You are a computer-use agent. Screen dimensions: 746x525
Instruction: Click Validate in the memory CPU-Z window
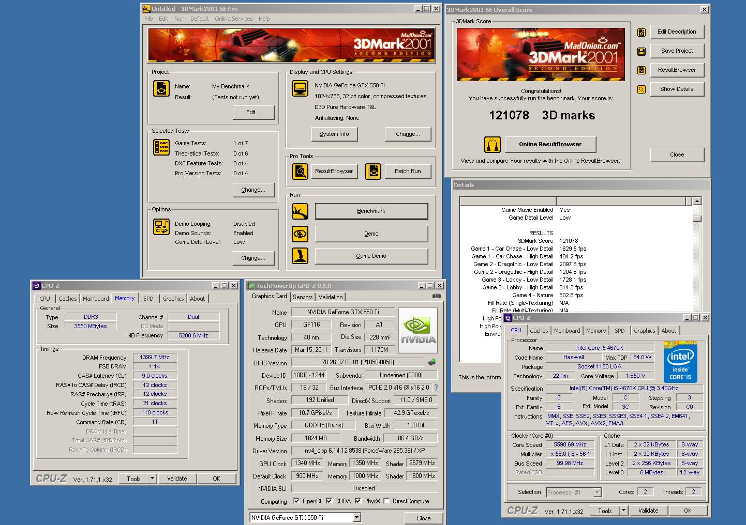(x=177, y=478)
